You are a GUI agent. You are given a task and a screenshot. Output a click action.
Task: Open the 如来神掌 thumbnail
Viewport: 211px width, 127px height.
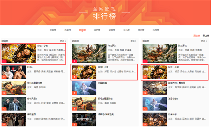click(x=155, y=120)
